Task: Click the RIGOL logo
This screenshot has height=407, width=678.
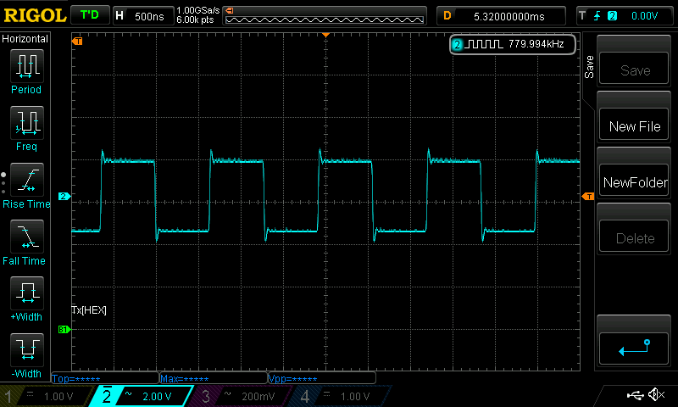Action: coord(35,16)
